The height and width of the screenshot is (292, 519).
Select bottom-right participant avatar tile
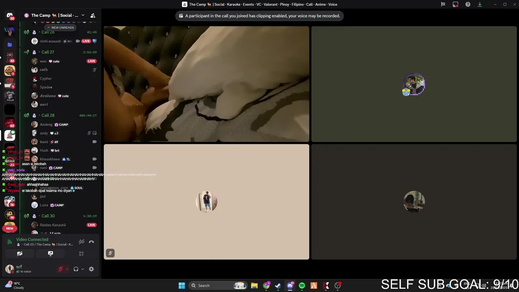(x=414, y=202)
